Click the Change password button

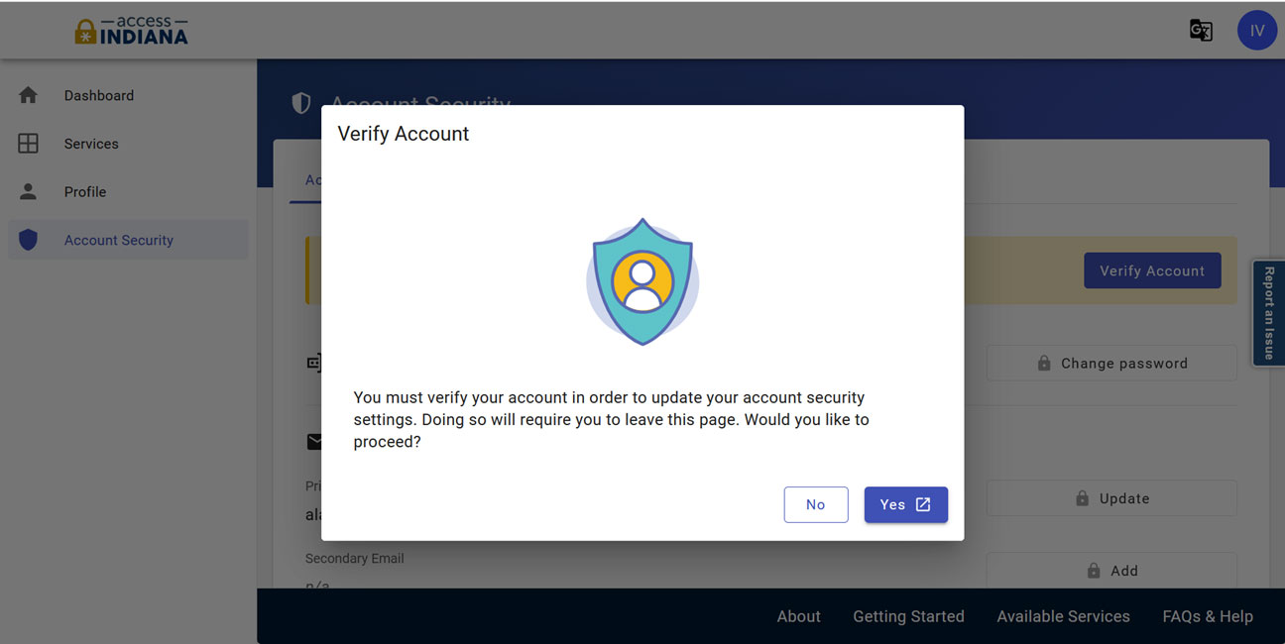(1110, 364)
